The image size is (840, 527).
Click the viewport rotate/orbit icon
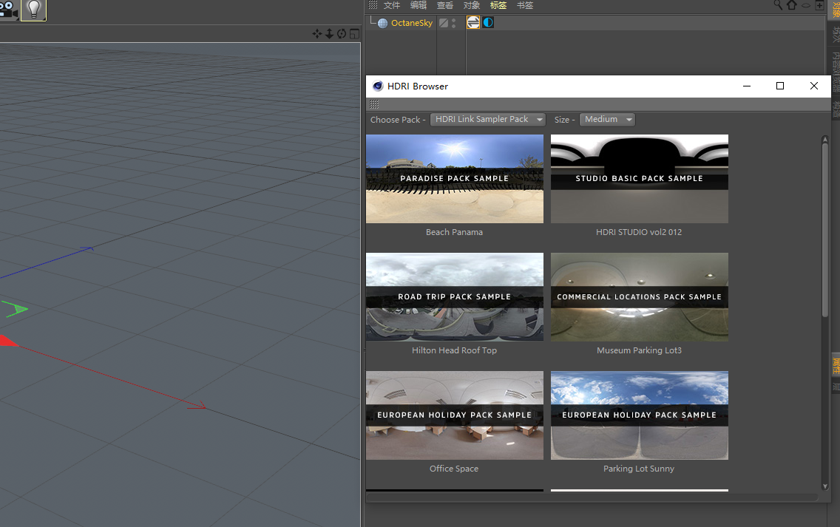click(x=342, y=34)
